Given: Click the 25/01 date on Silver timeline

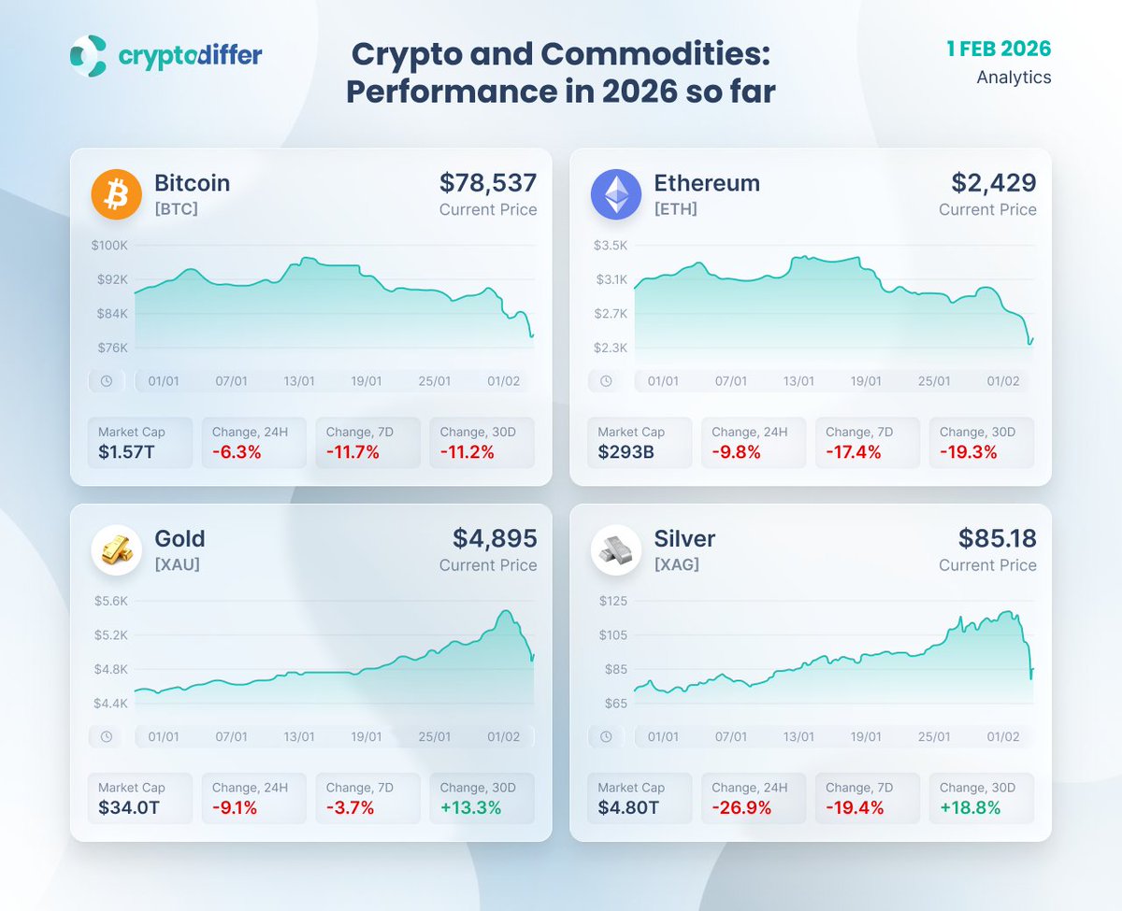Looking at the screenshot, I should coord(934,736).
